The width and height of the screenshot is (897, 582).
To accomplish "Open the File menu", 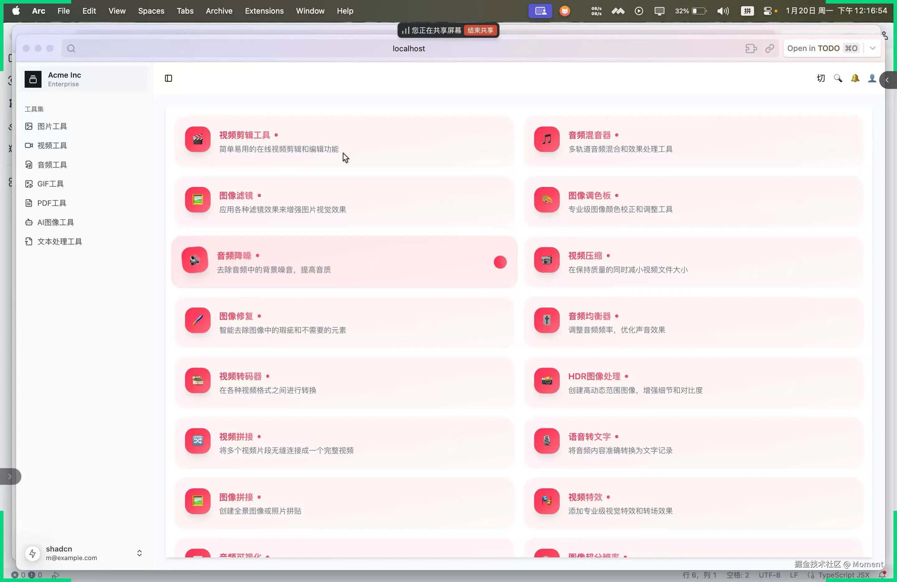I will (x=63, y=11).
